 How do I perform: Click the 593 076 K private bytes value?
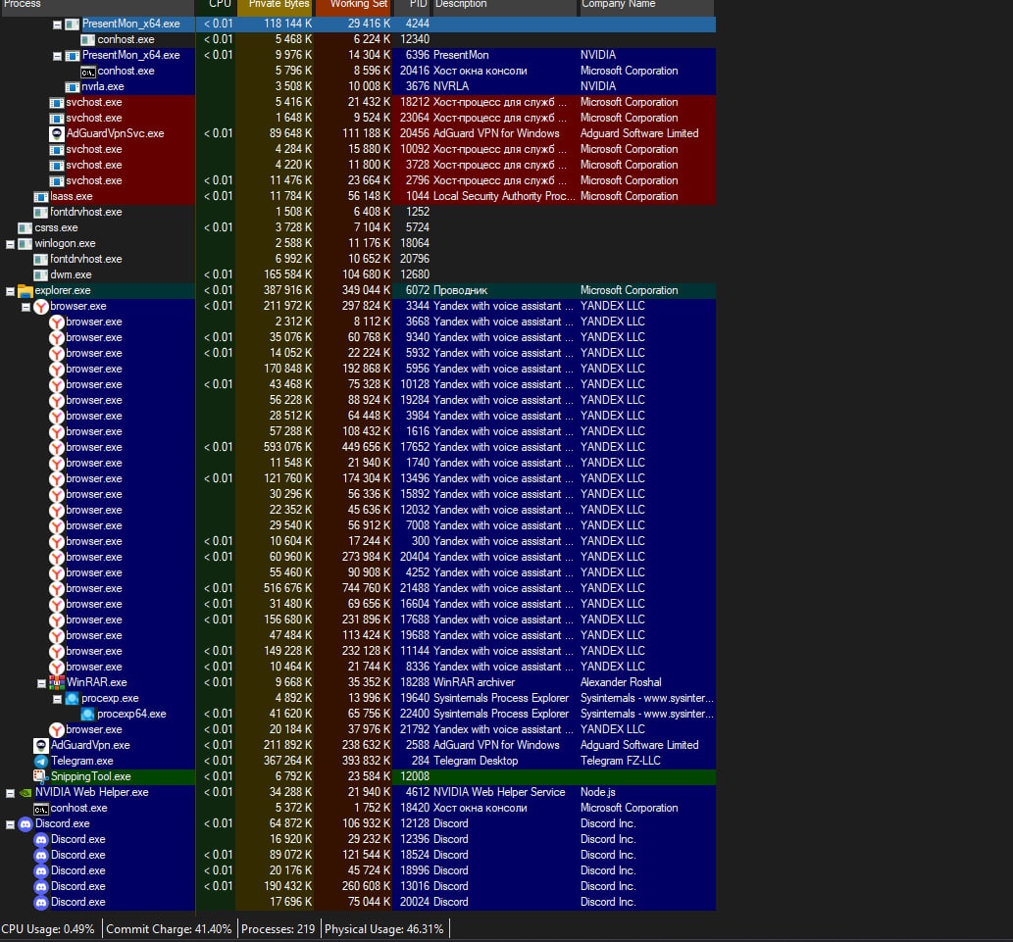coord(287,447)
